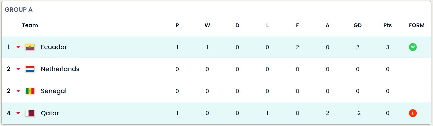Click the Senegal flag icon

click(x=30, y=91)
